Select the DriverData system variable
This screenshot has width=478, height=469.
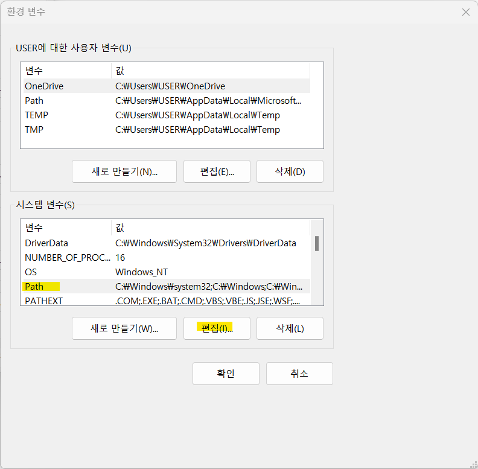[167, 243]
